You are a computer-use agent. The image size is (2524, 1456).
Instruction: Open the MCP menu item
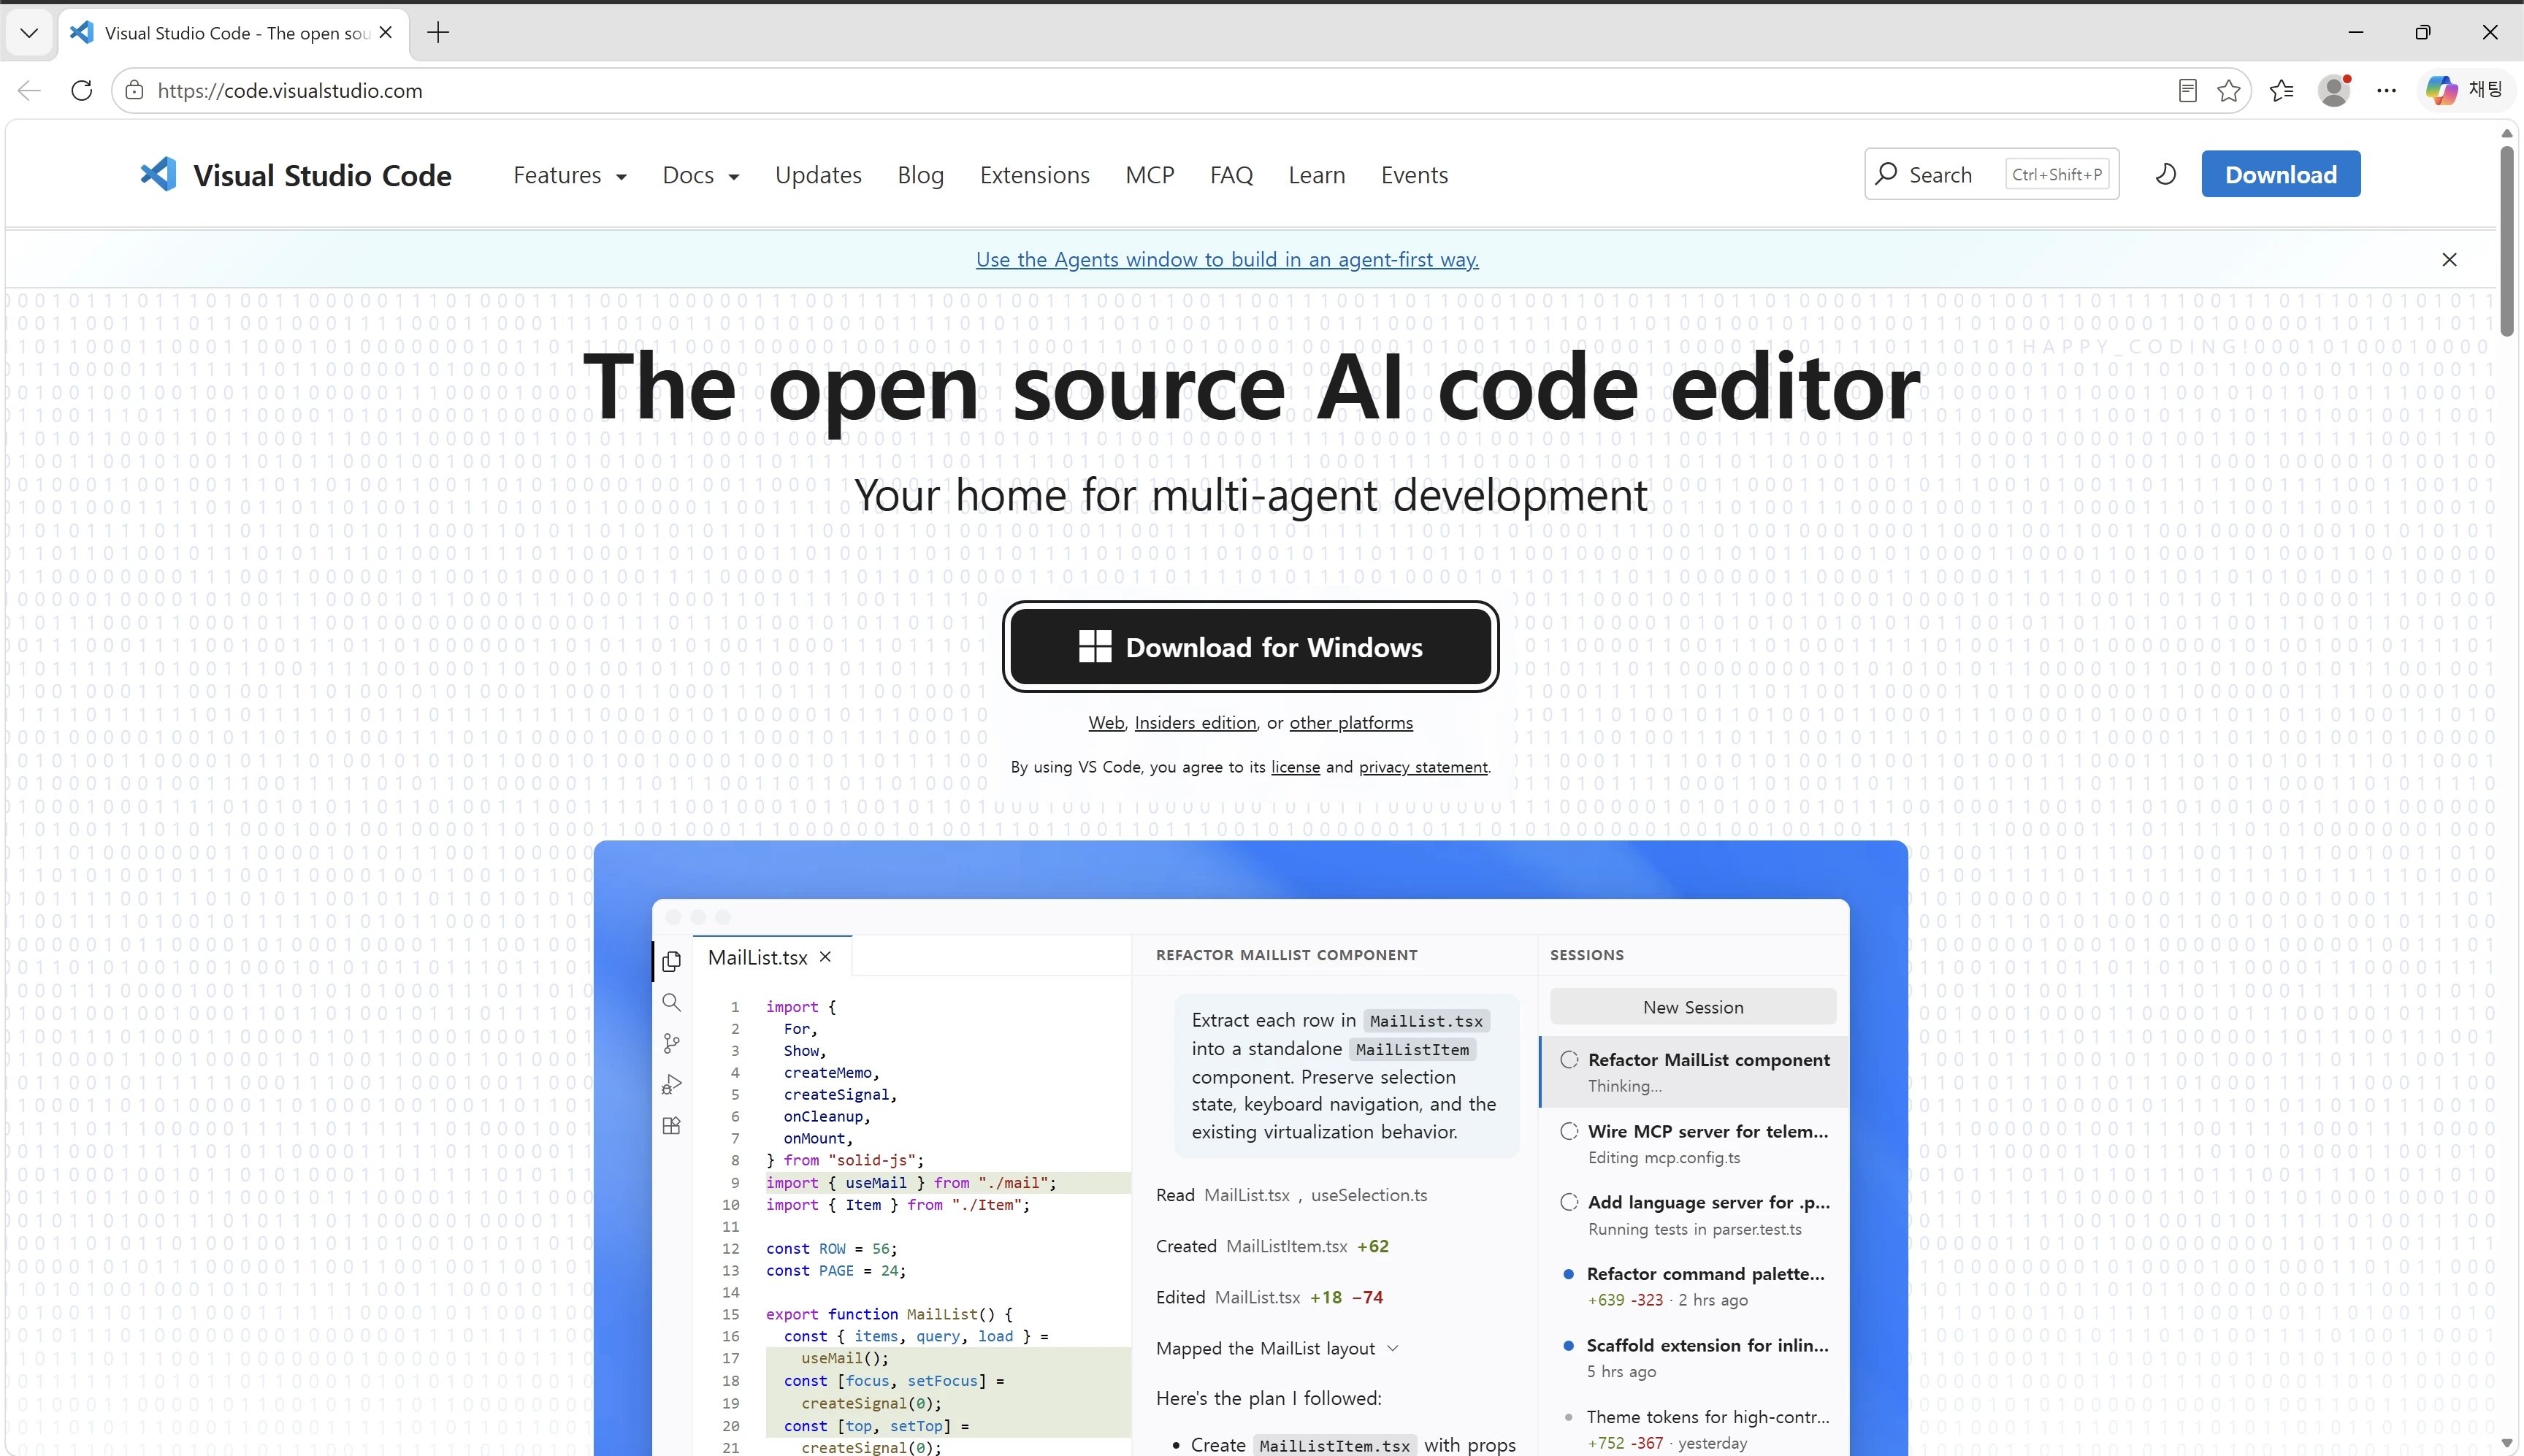(x=1149, y=175)
